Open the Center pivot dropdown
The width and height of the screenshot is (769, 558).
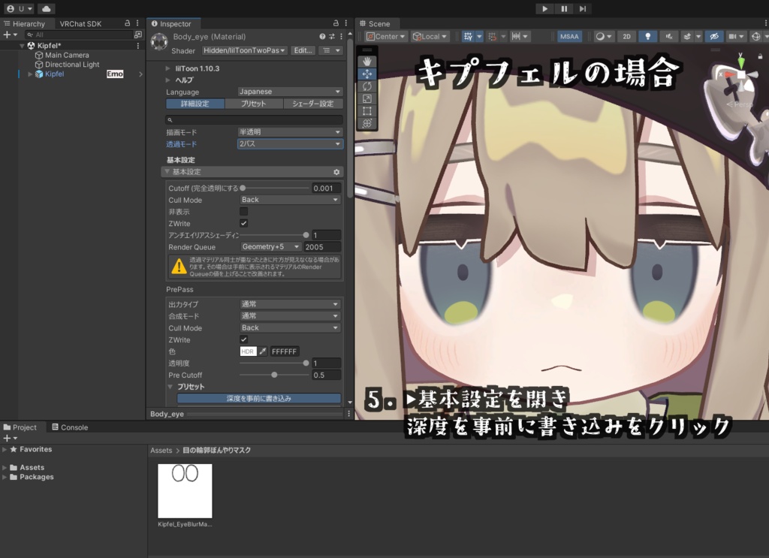click(x=386, y=36)
